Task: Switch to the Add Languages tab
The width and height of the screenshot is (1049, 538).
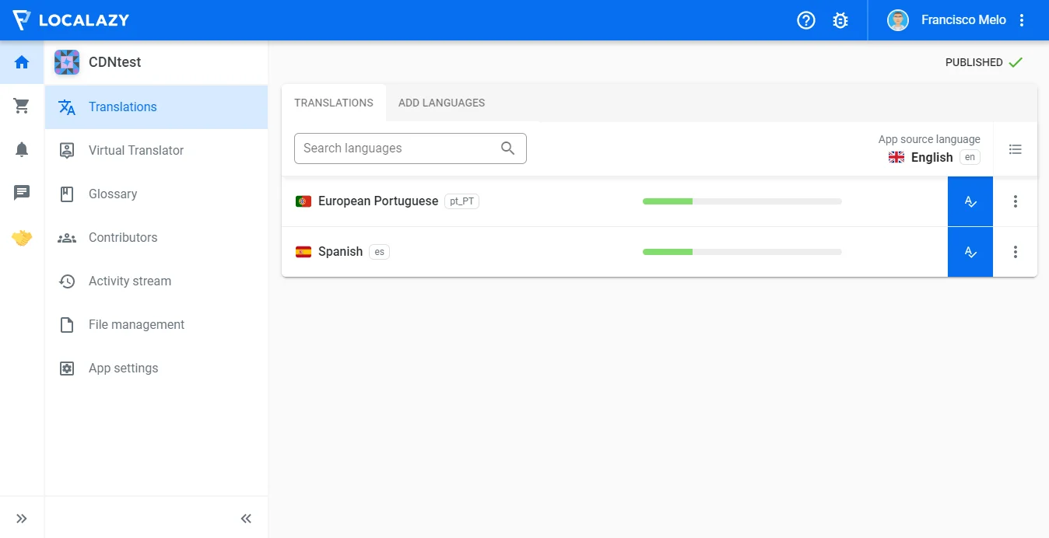Action: coord(441,103)
